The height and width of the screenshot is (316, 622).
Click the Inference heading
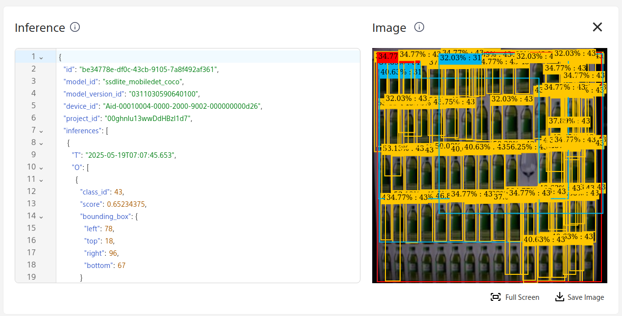click(x=40, y=27)
